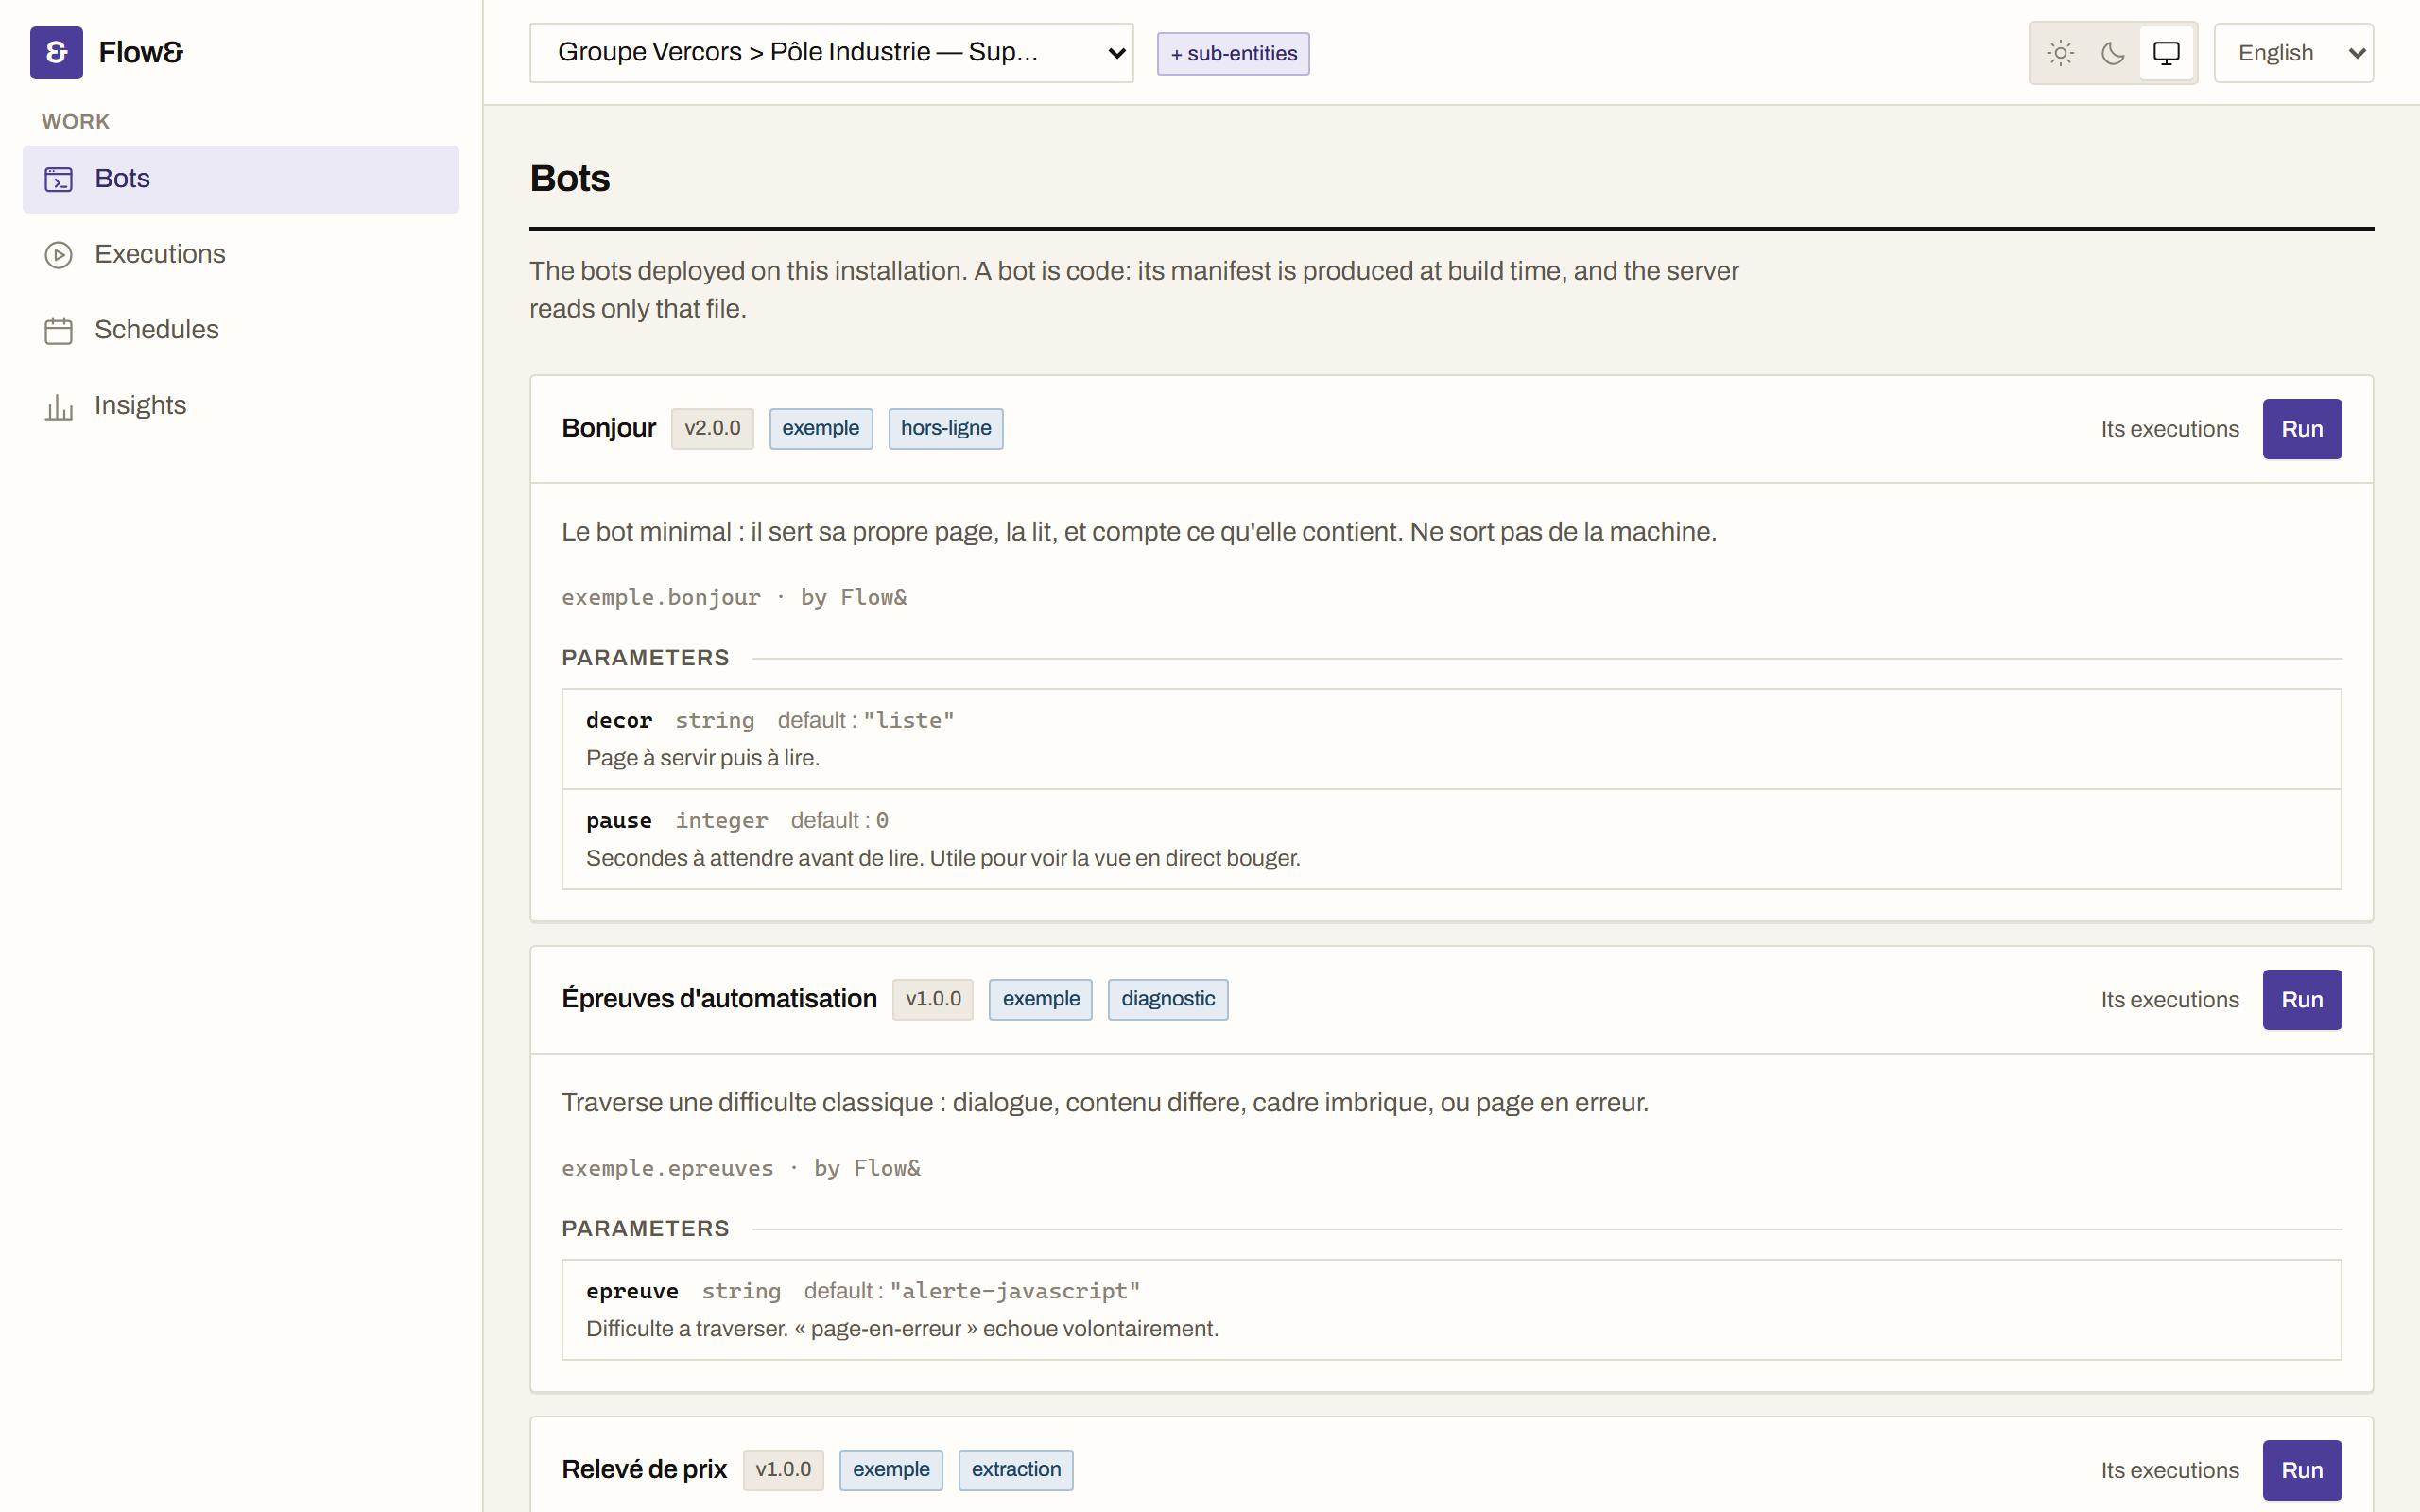Click the hors-ligne tag on Bonjour

(945, 429)
